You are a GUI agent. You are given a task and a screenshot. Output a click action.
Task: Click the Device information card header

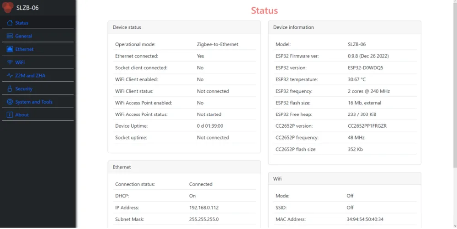344,27
